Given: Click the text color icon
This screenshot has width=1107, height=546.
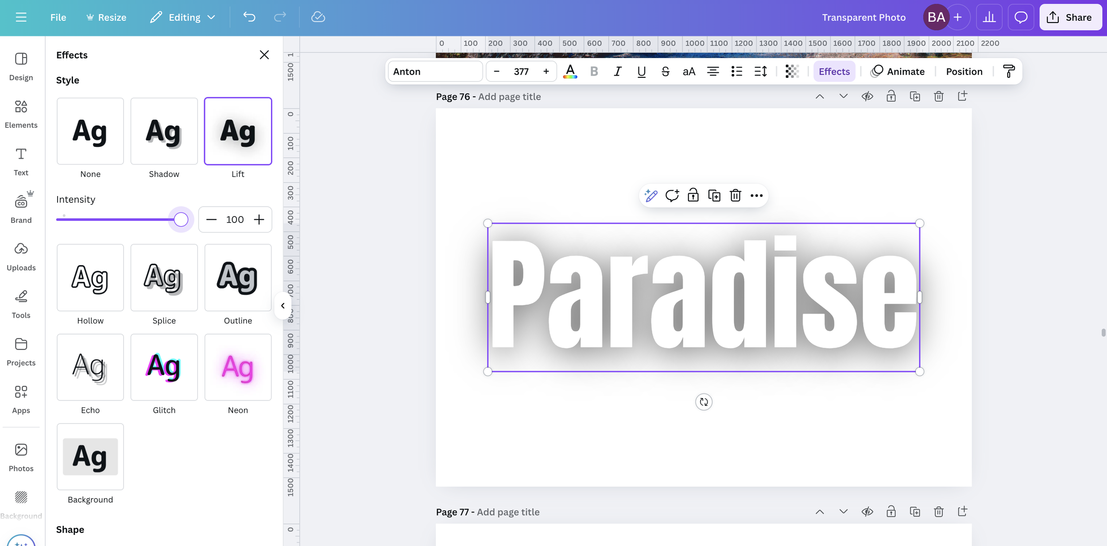Looking at the screenshot, I should pos(570,71).
